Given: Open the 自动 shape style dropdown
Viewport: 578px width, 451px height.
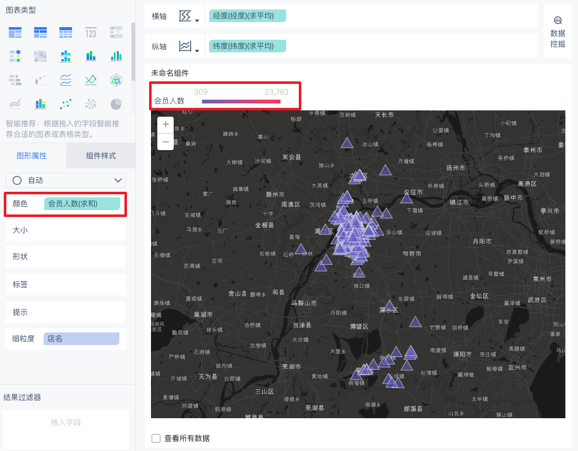Looking at the screenshot, I should point(65,180).
